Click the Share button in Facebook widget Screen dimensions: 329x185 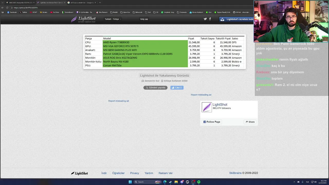[250, 122]
